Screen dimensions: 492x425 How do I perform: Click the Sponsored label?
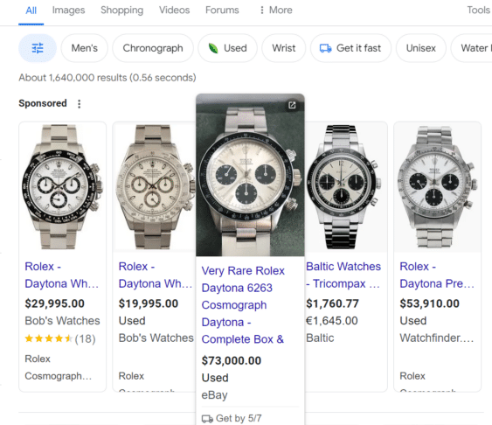click(x=43, y=103)
